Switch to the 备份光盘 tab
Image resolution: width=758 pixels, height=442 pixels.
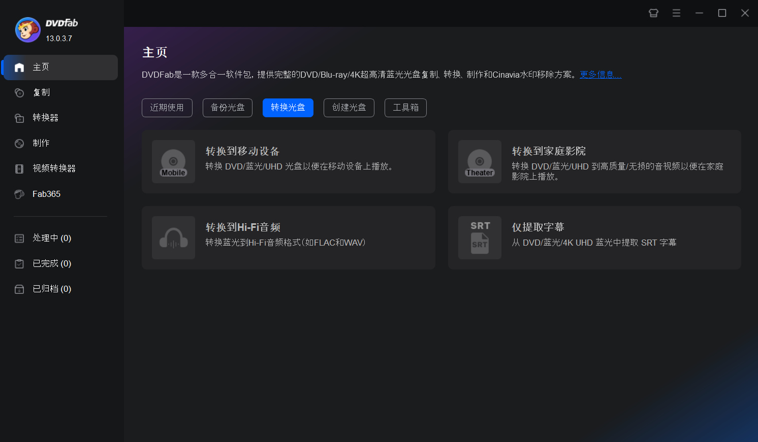[x=228, y=108]
